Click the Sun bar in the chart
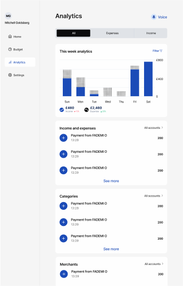 pos(67,83)
